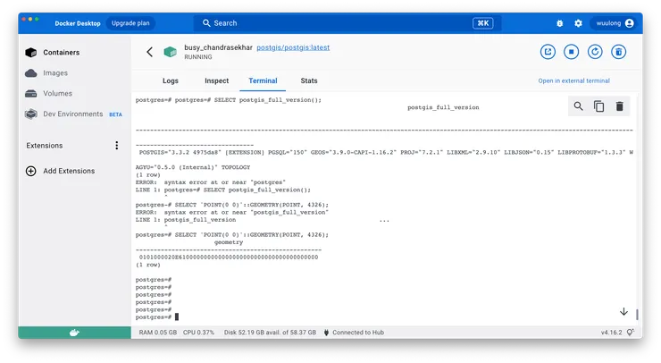Click the Upgrade plan button

tap(130, 23)
